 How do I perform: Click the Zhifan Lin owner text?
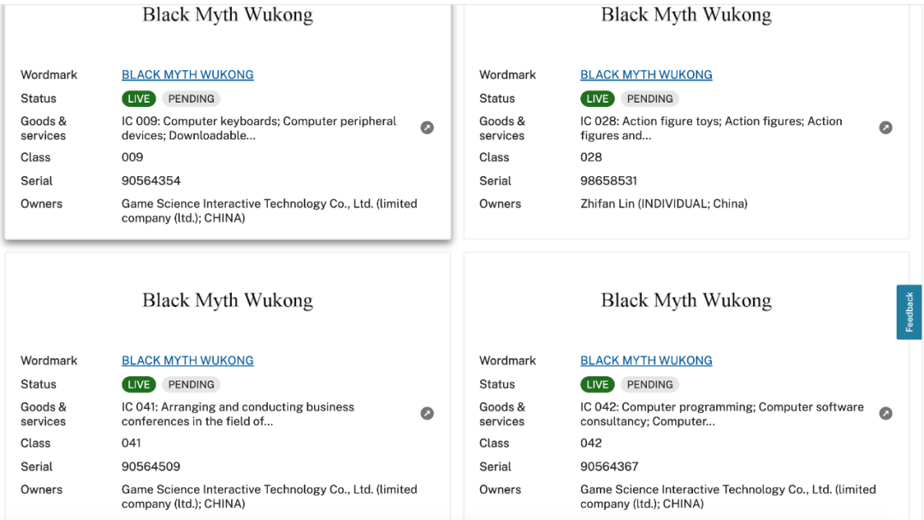(x=663, y=204)
